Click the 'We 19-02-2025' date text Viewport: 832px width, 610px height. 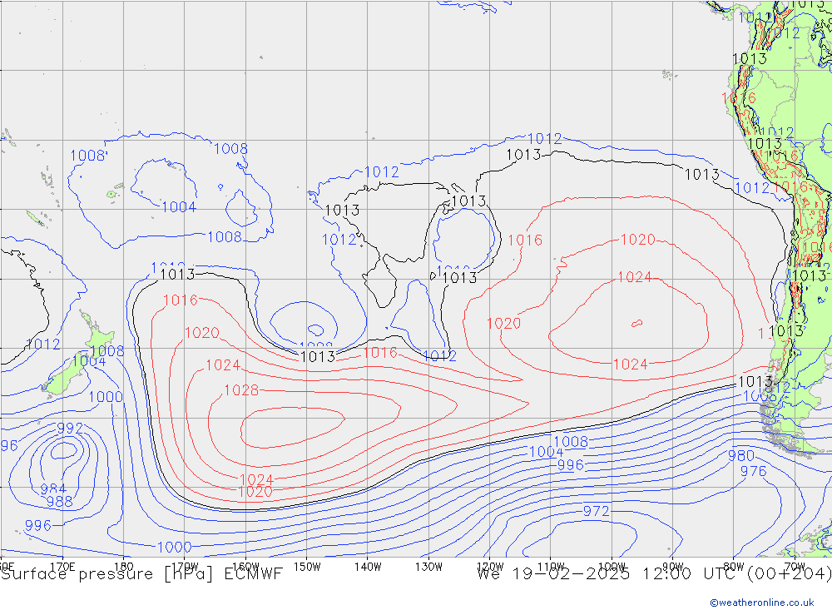(554, 574)
